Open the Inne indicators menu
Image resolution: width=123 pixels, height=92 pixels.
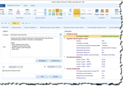107,13
